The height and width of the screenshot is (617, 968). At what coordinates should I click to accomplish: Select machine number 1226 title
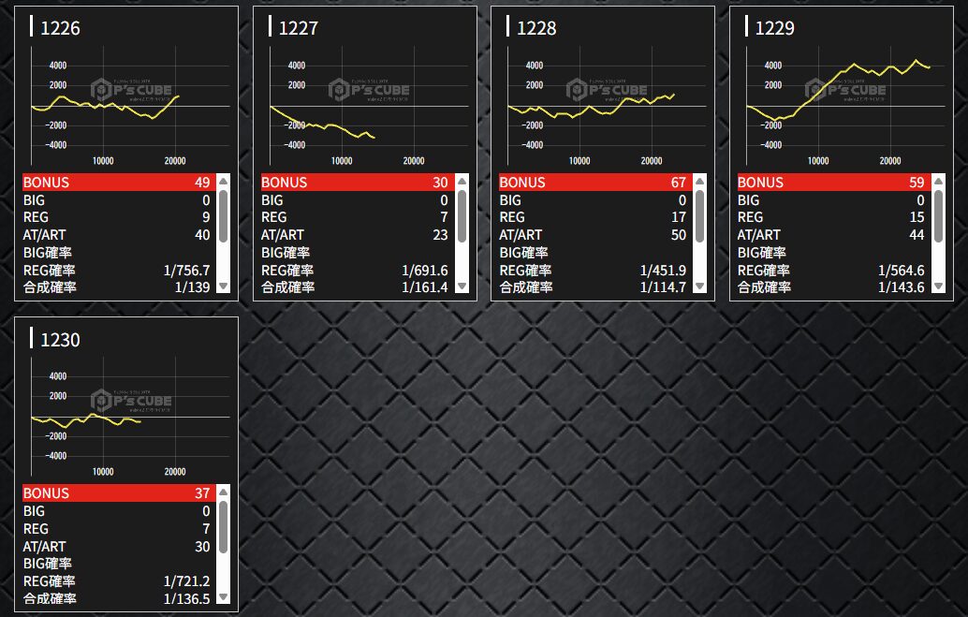tap(60, 28)
